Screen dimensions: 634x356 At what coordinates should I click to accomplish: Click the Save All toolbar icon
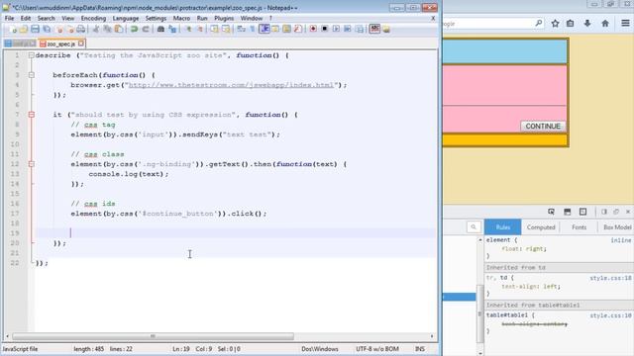[x=47, y=29]
